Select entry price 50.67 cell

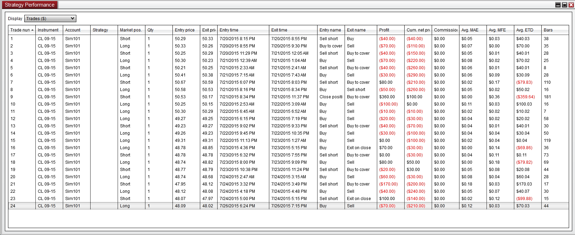point(180,82)
